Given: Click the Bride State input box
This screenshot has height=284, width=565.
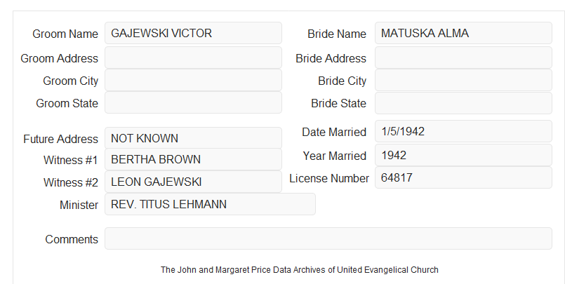Looking at the screenshot, I should click(x=463, y=103).
